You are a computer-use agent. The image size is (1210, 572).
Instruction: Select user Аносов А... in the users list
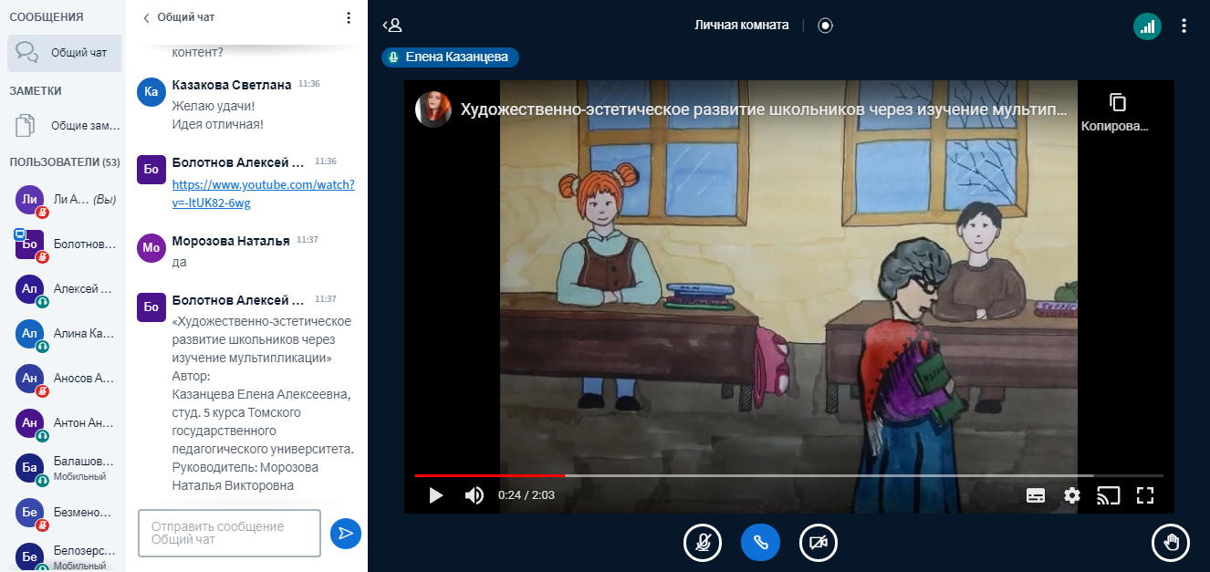pyautogui.click(x=66, y=379)
